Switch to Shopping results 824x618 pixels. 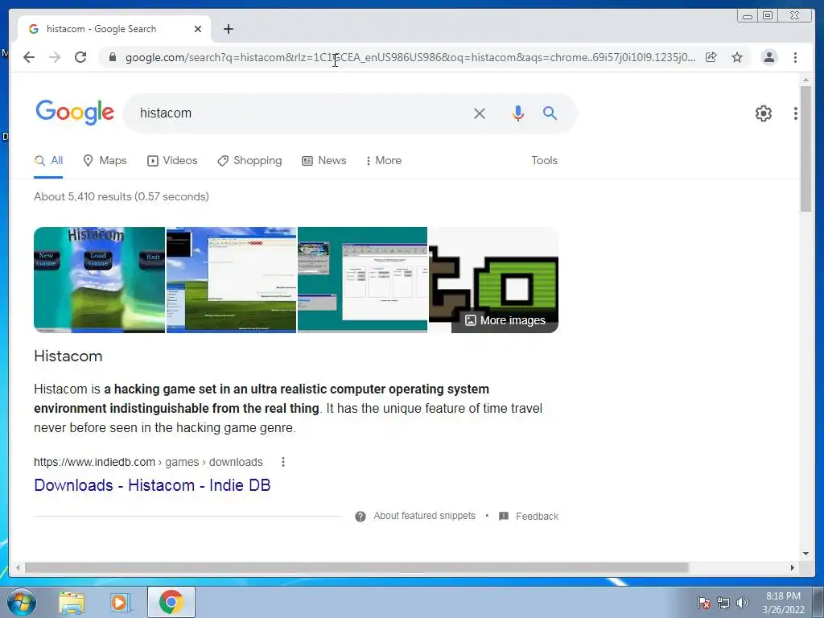pyautogui.click(x=249, y=161)
